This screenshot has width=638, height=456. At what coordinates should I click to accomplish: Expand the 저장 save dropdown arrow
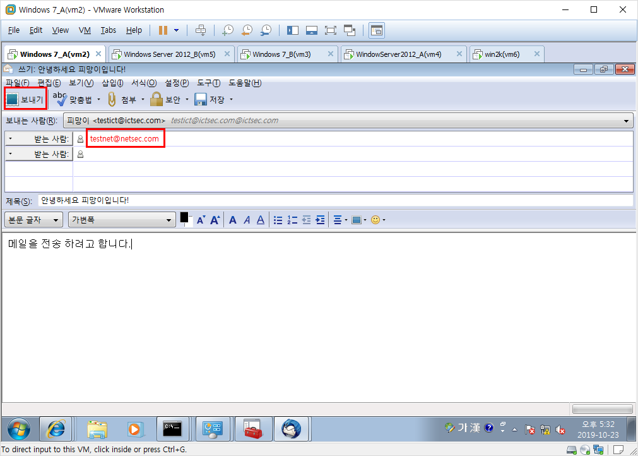click(x=231, y=99)
